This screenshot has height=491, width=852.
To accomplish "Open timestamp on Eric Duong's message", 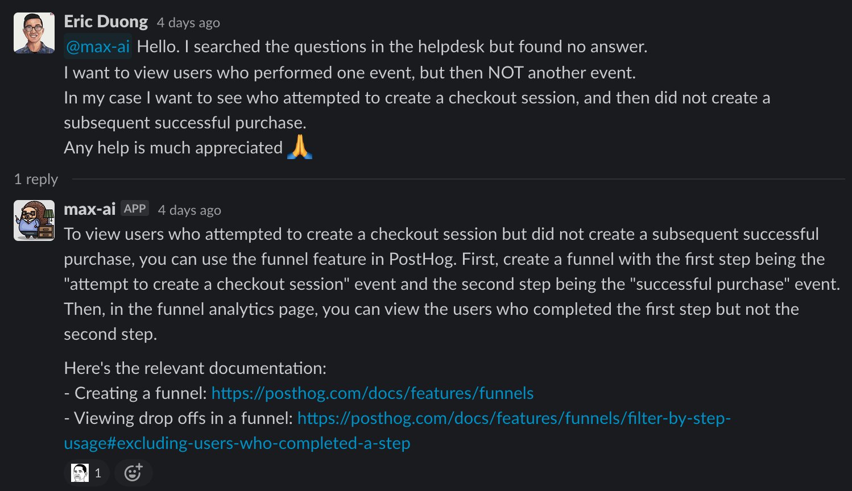I will 188,23.
